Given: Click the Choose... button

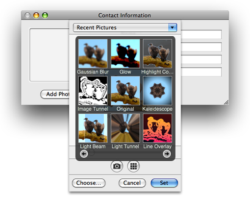Looking at the screenshot, I should (89, 183).
